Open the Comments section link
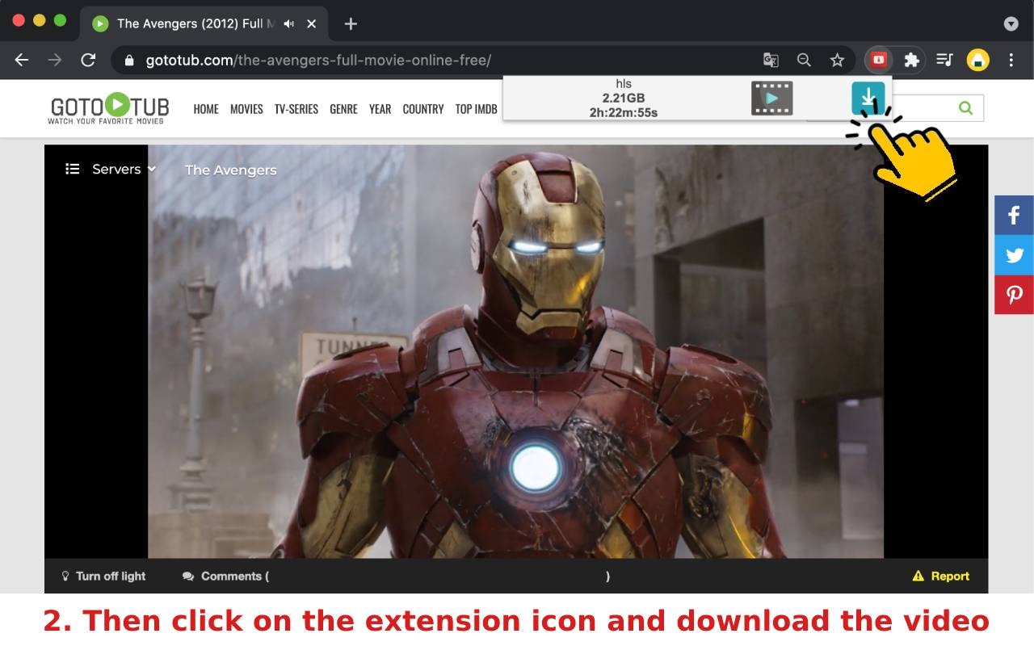 pyautogui.click(x=225, y=576)
